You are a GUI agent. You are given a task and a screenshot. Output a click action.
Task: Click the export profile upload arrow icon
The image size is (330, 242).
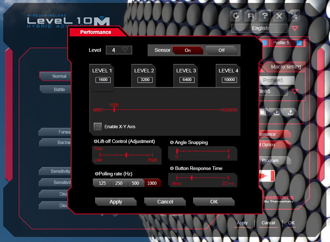(291, 112)
